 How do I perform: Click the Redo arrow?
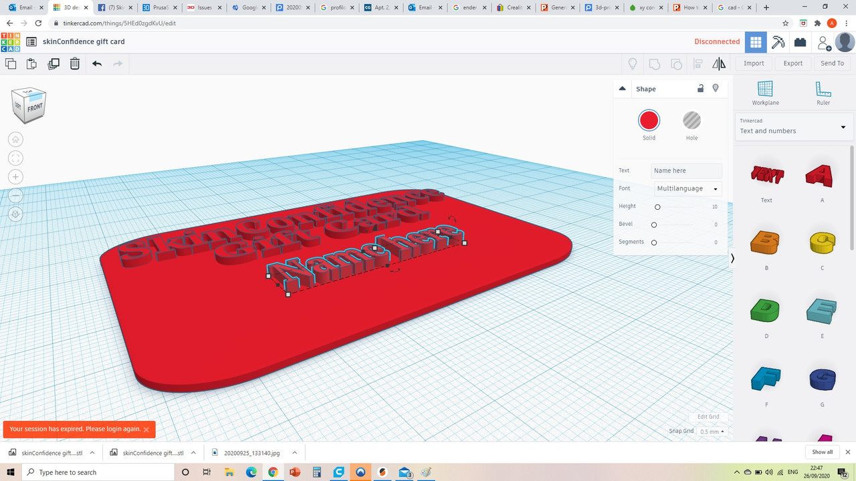pyautogui.click(x=118, y=63)
